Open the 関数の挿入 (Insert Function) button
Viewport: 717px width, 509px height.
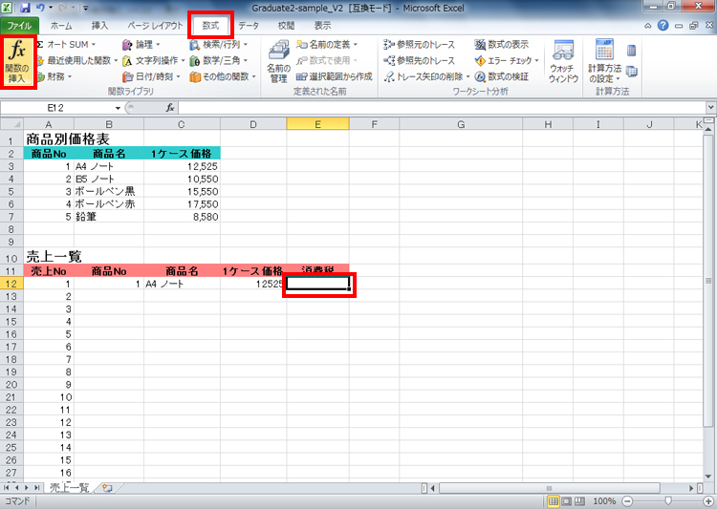18,62
